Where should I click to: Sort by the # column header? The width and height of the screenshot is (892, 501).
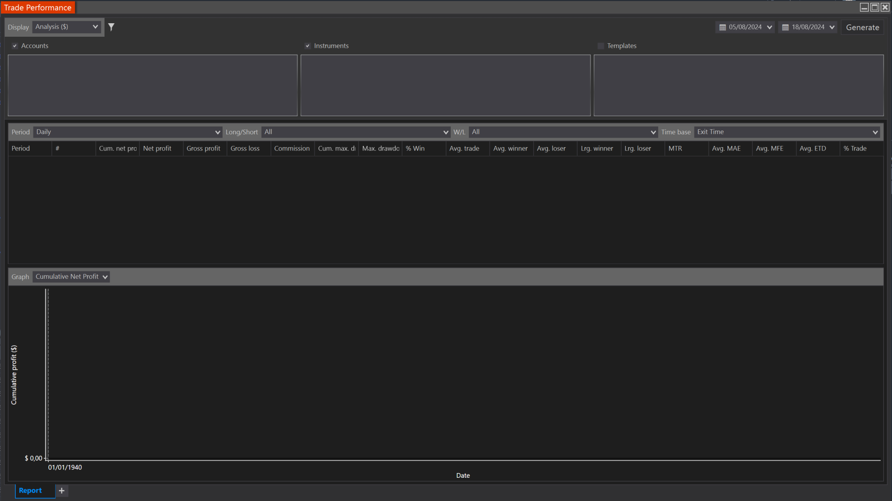click(73, 149)
